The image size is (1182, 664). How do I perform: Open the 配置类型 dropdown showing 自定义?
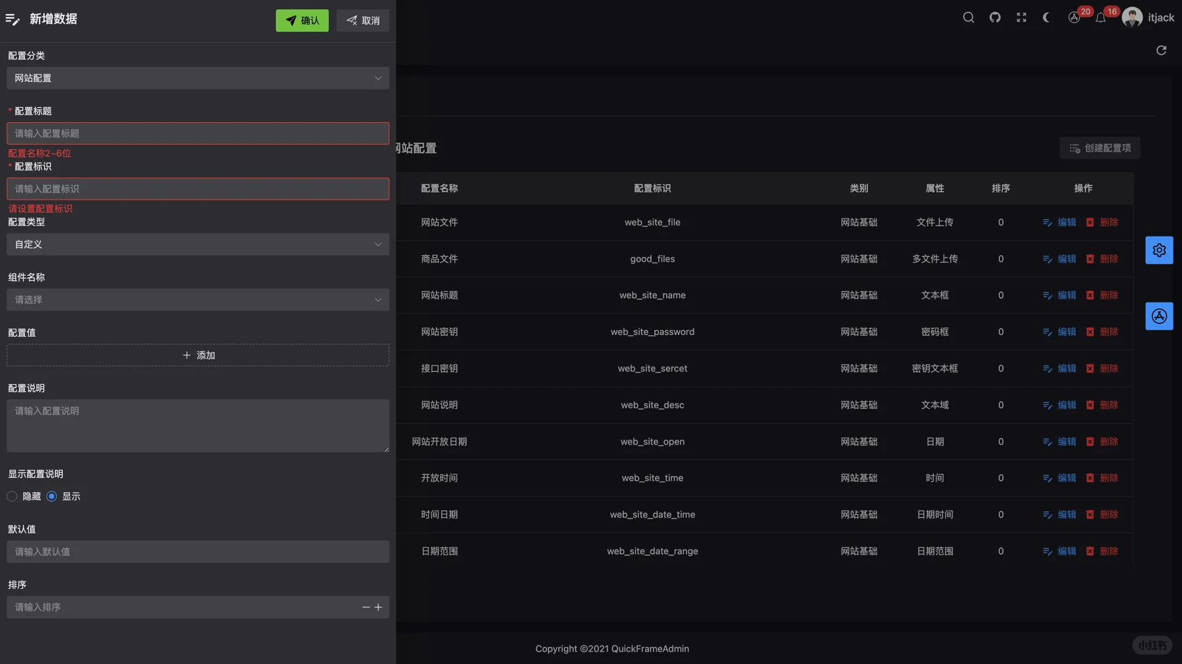tap(198, 245)
